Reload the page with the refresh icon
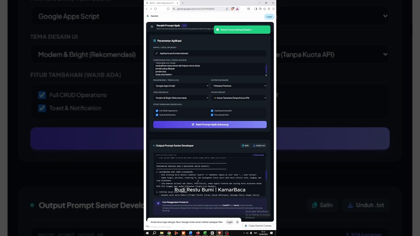The image size is (420, 236). [x=156, y=9]
